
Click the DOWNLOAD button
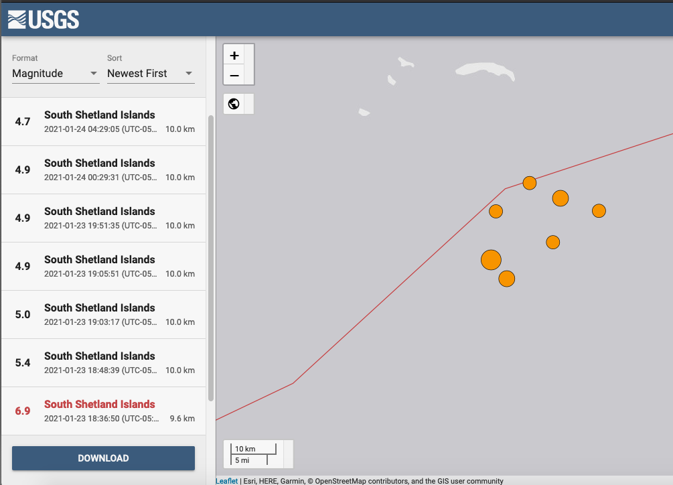(x=103, y=458)
